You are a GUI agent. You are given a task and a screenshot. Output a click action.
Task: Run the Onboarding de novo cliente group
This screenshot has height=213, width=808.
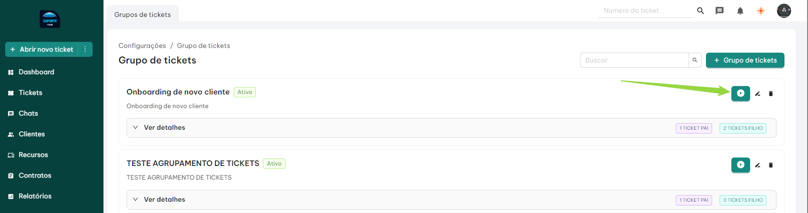[740, 94]
